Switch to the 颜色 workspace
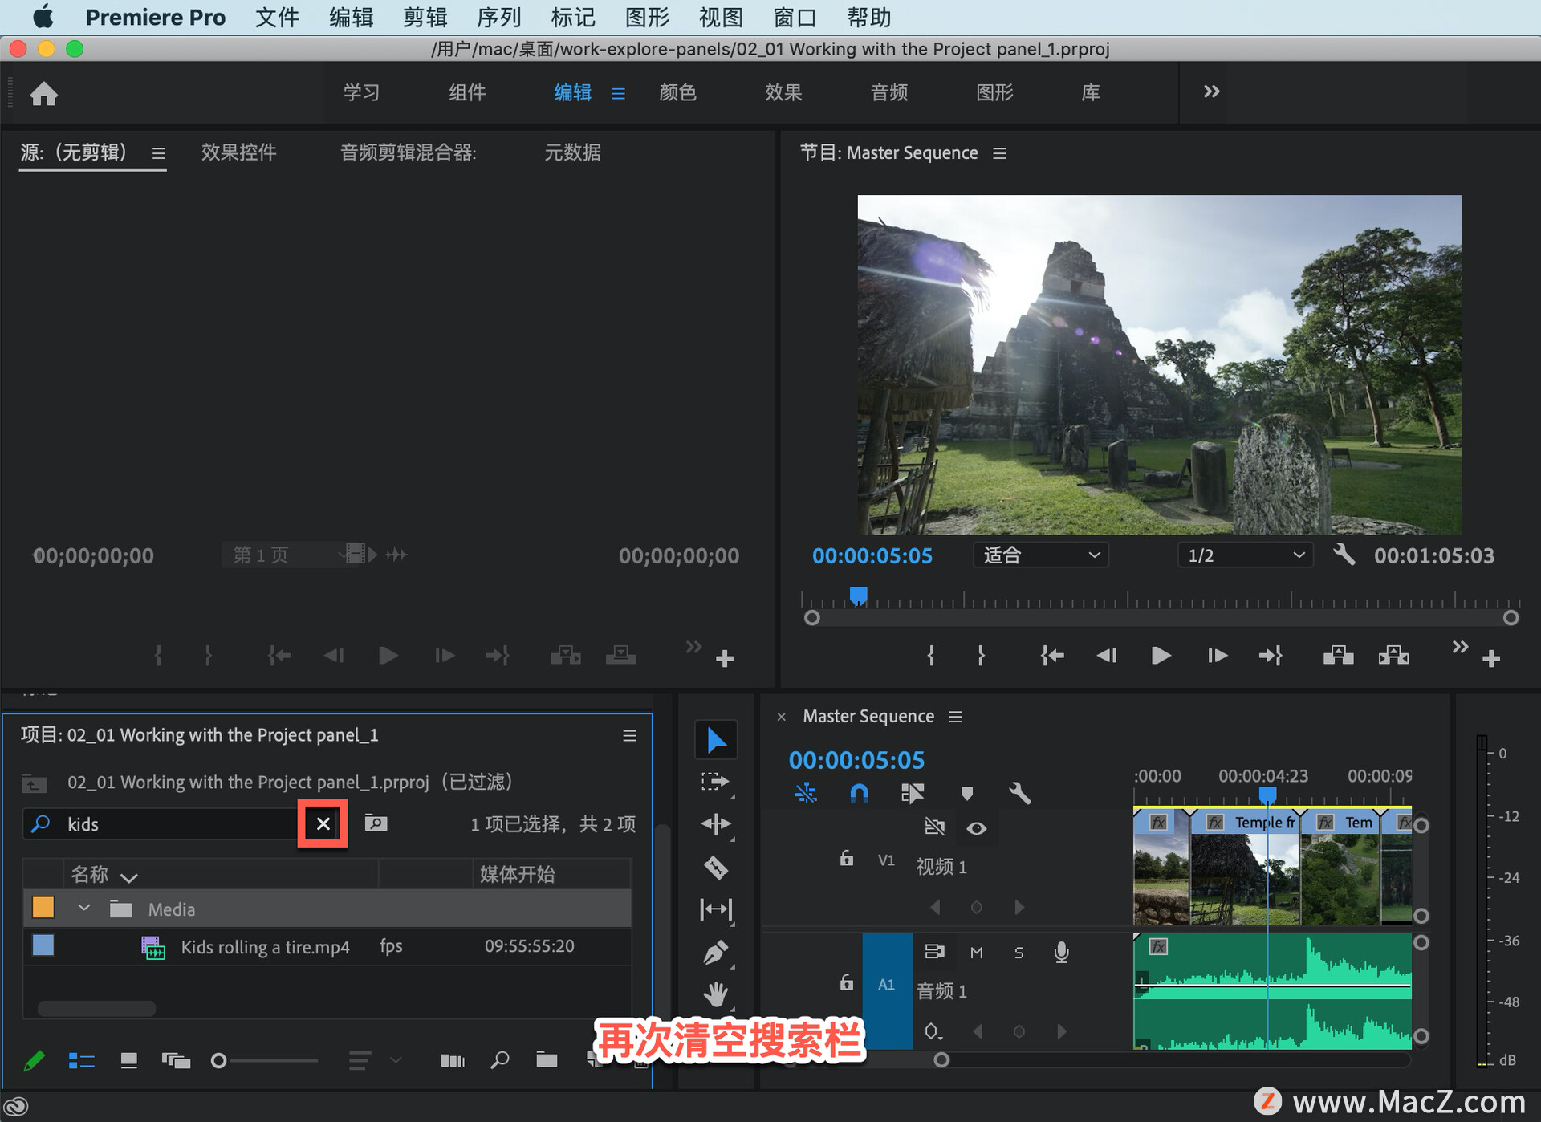 [677, 92]
